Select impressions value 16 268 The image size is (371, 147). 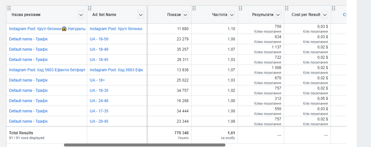[x=183, y=101]
